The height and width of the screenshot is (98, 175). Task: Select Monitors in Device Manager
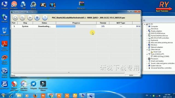point(154,45)
